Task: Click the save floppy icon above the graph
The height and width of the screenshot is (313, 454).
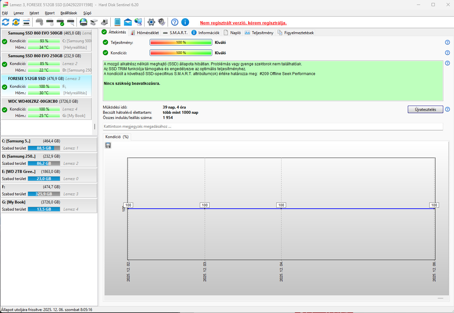Action: point(108,145)
